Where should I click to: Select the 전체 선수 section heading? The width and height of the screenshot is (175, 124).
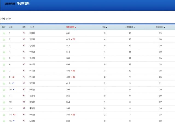(5, 19)
